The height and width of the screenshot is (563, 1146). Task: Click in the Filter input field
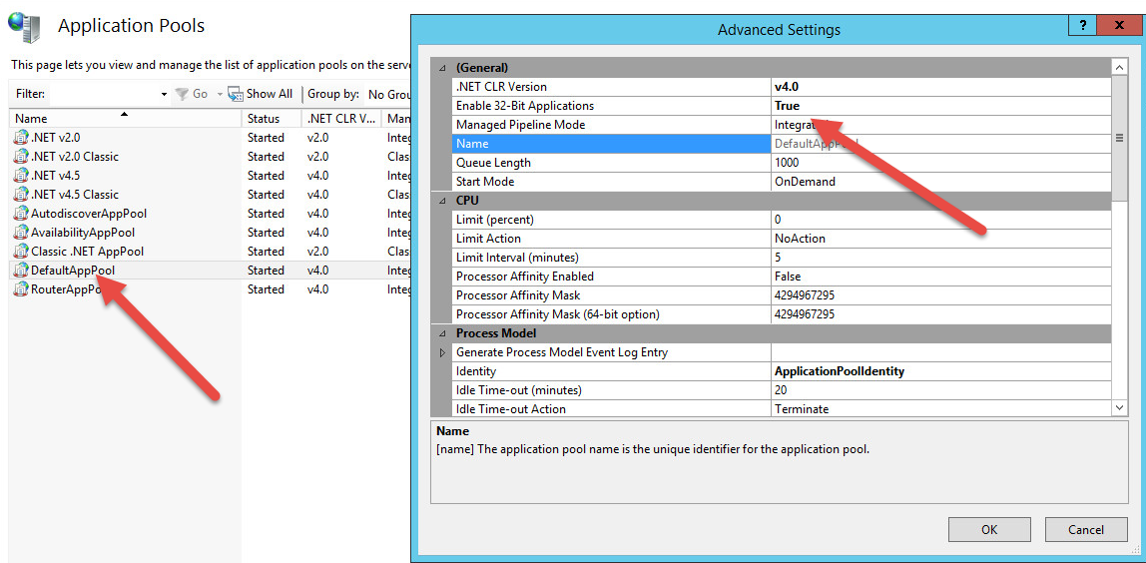(105, 94)
